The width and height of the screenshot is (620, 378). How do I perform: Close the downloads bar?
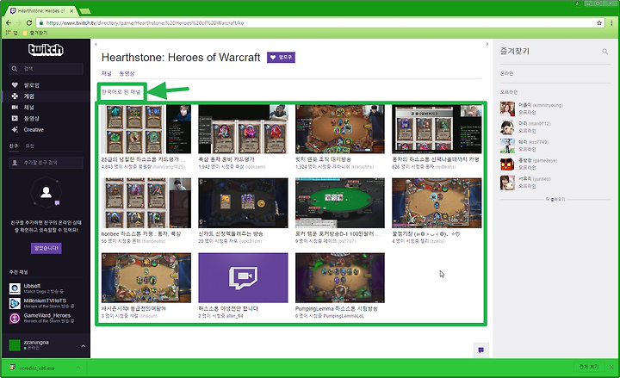[x=611, y=367]
